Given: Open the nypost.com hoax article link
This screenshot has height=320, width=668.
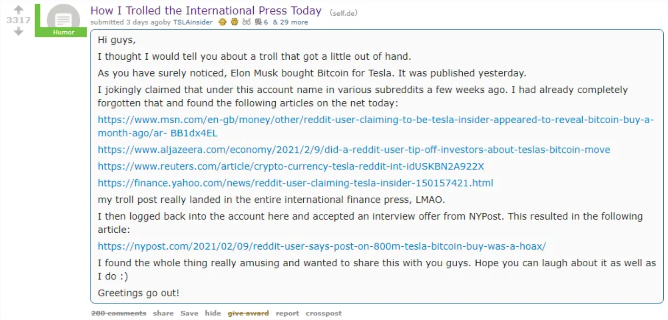Looking at the screenshot, I should pyautogui.click(x=321, y=246).
